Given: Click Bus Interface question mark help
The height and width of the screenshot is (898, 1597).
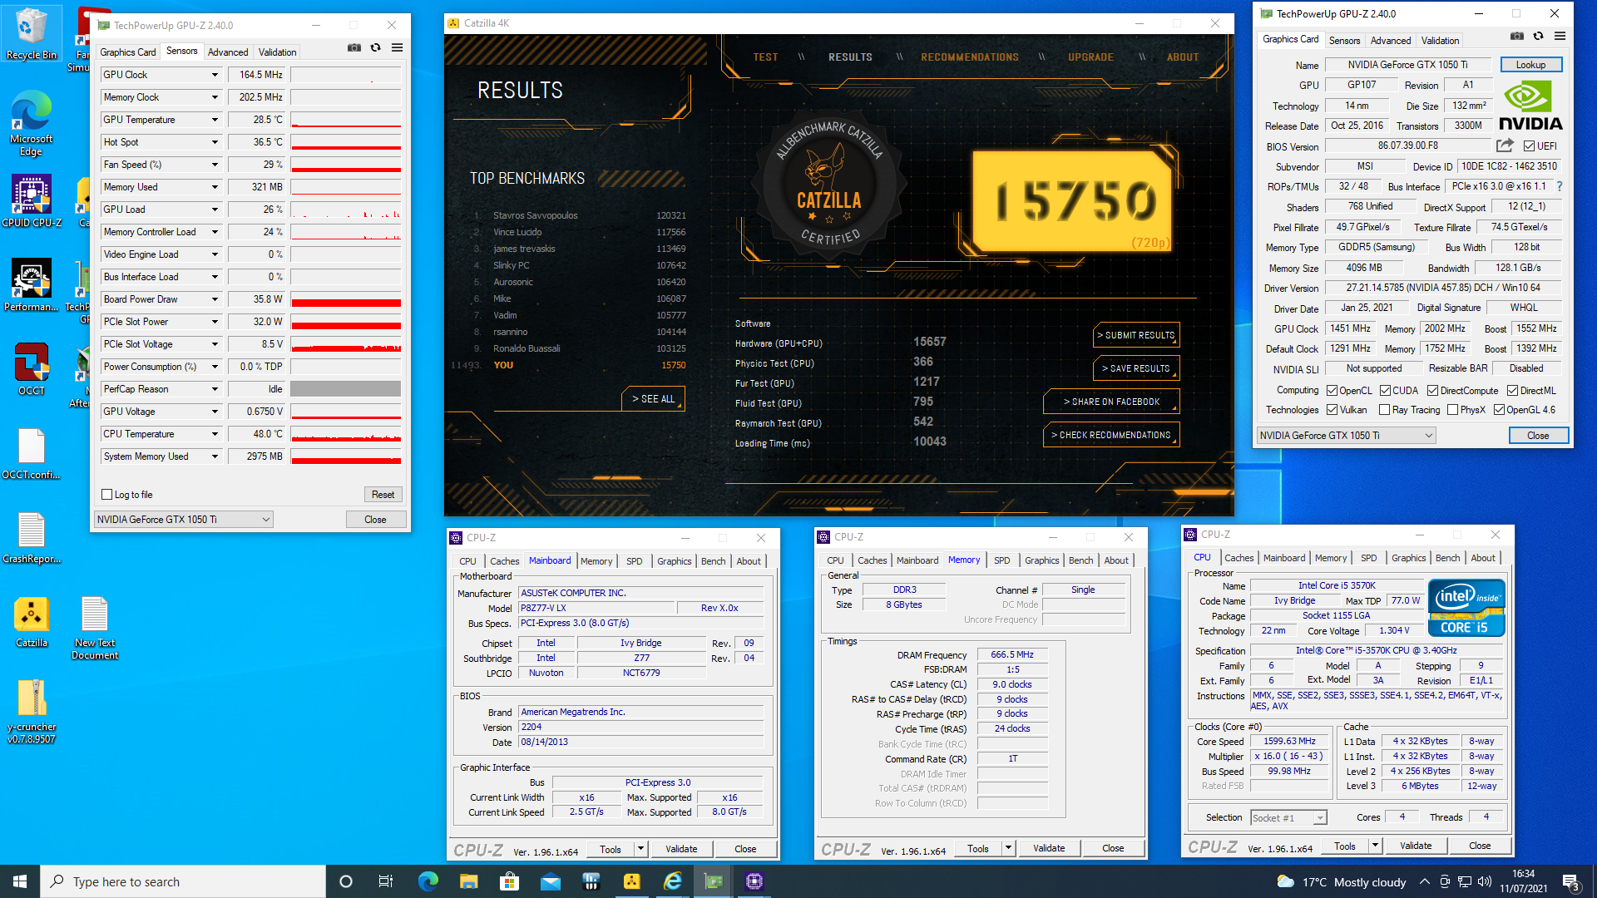Looking at the screenshot, I should coord(1560,186).
